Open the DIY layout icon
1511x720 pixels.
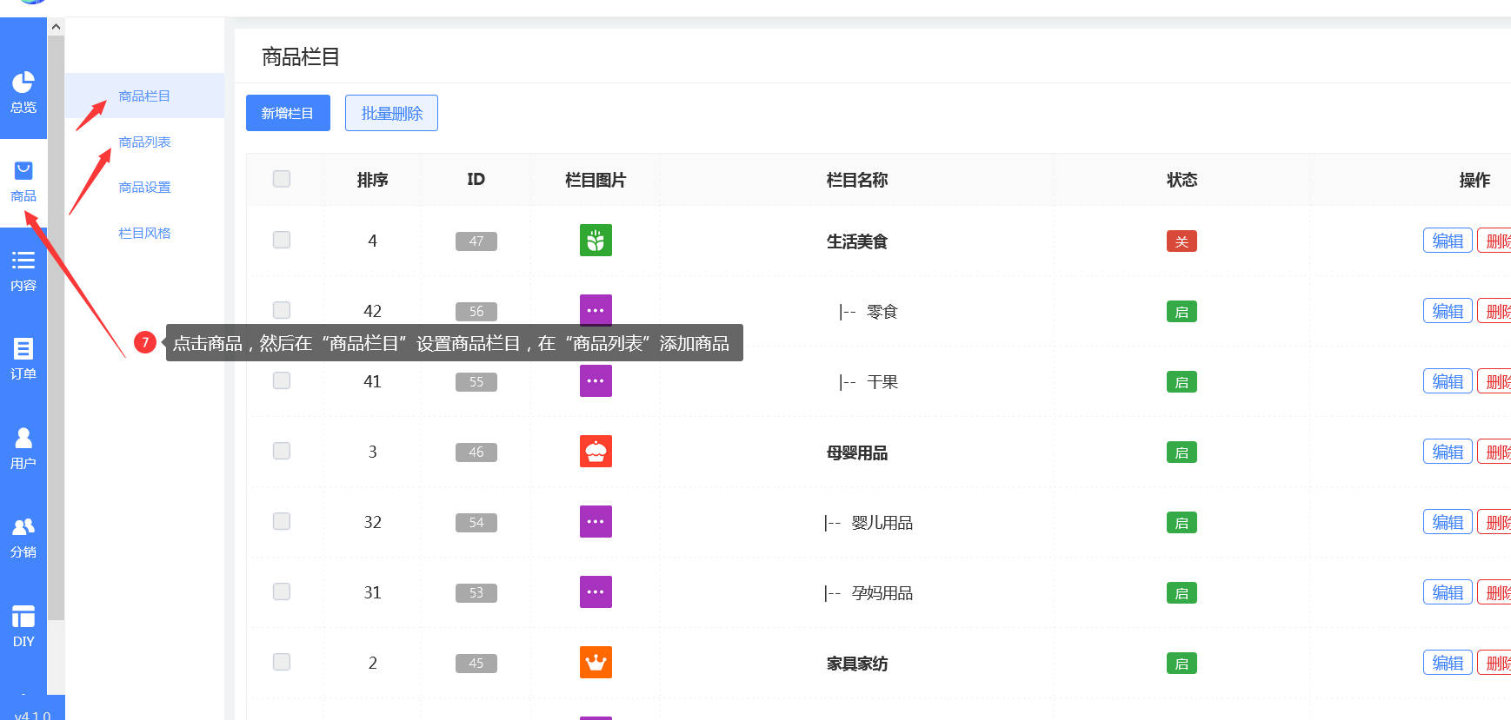coord(23,617)
